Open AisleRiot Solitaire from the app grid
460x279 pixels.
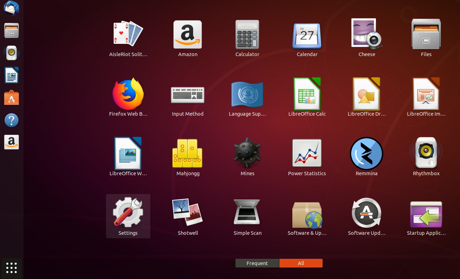pos(128,38)
